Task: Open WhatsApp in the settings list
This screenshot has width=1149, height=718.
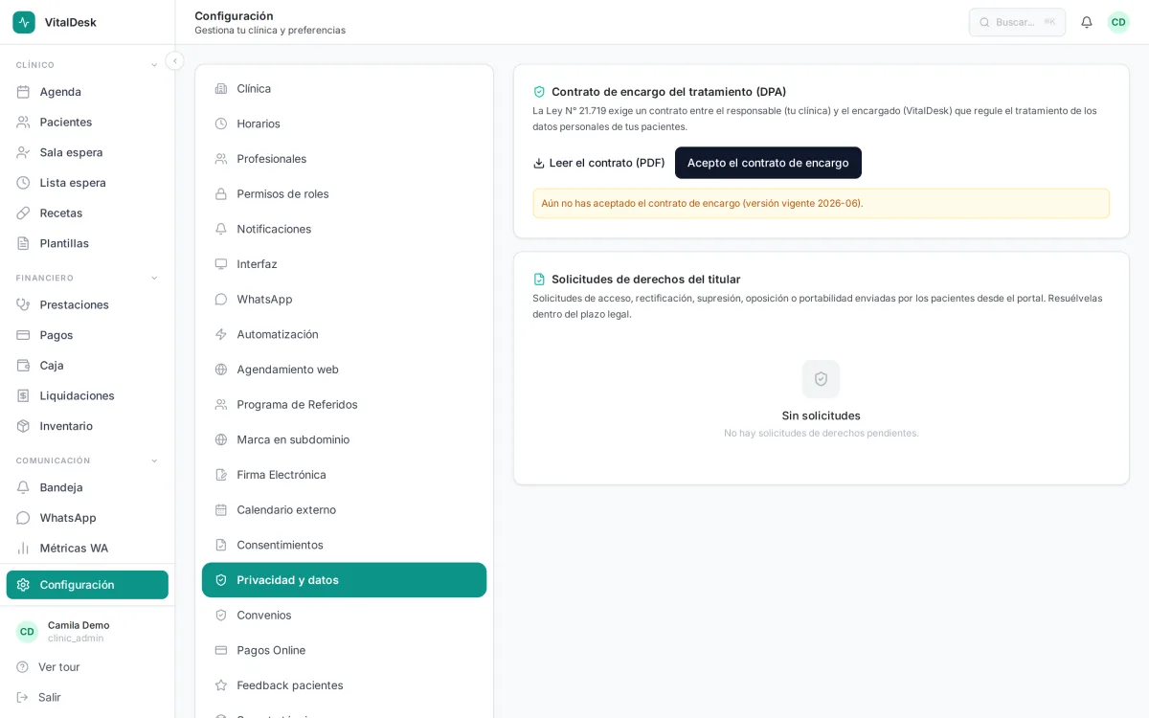Action: point(344,300)
